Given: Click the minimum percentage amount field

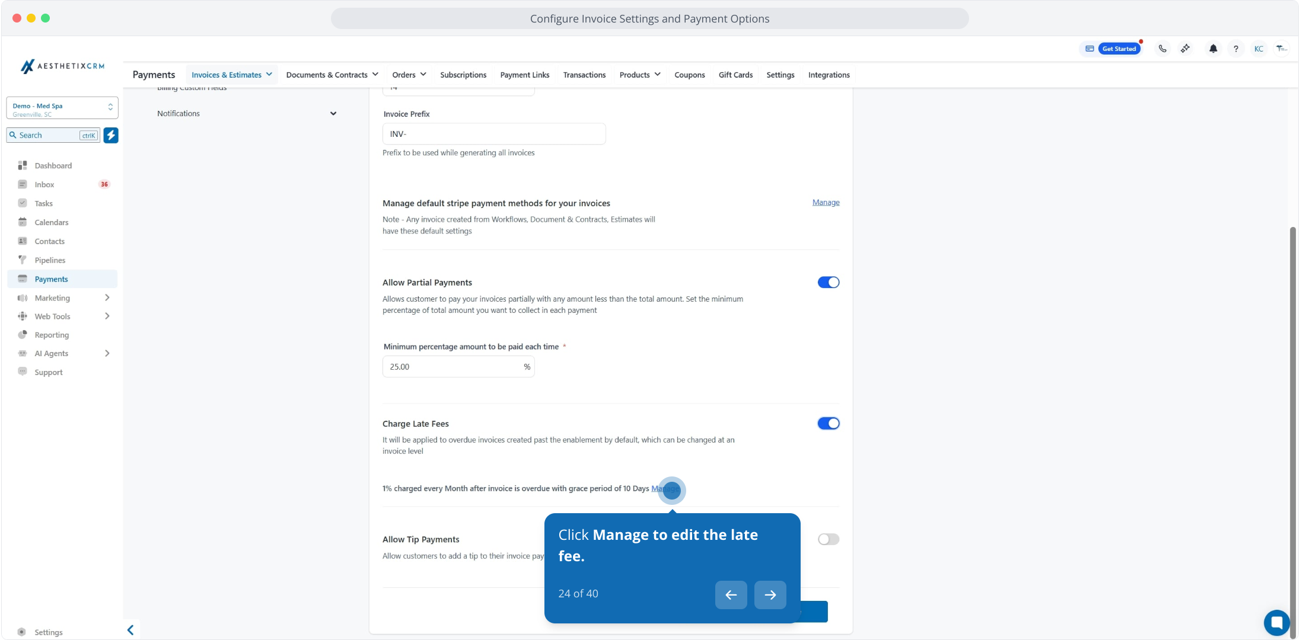Looking at the screenshot, I should pos(452,367).
